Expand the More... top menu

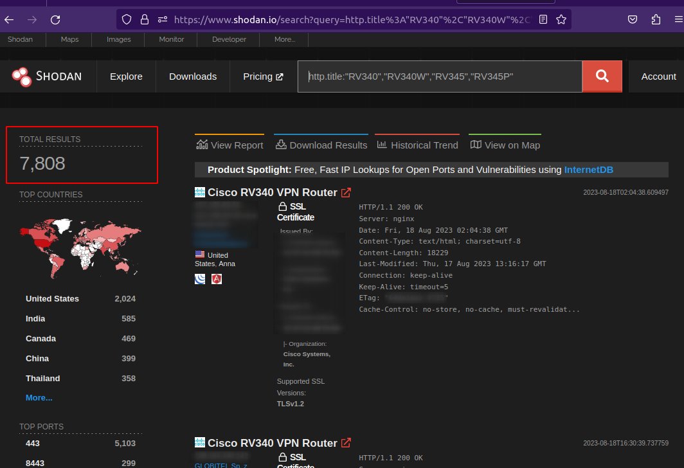(x=284, y=39)
